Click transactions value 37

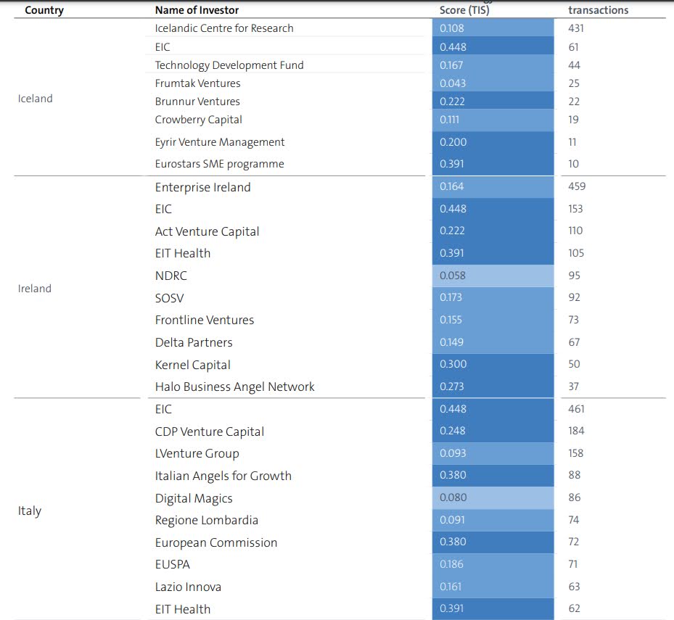[x=573, y=387]
